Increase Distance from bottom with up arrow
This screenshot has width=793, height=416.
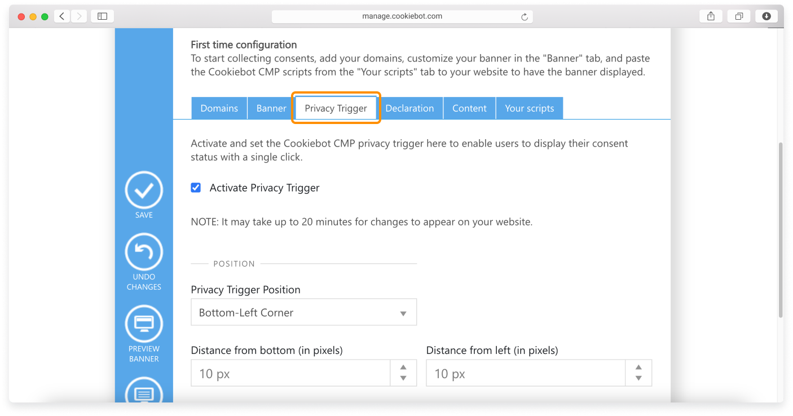(403, 368)
